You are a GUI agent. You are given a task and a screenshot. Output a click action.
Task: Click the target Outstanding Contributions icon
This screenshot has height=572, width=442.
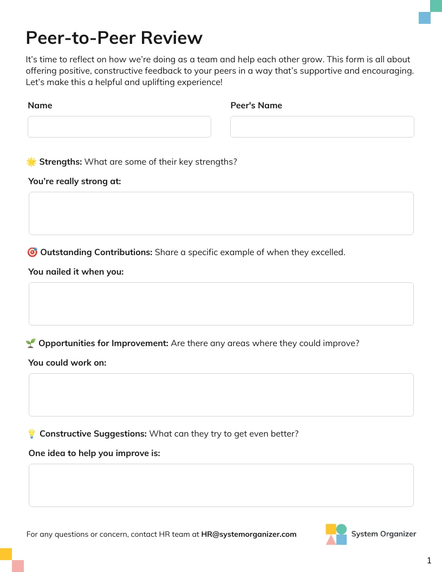coord(32,252)
